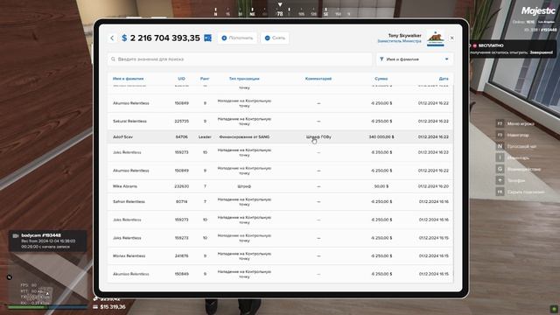Screen dimensions: 560x315
Task: Click the compass heading indicator 78
Action: [x=280, y=14]
